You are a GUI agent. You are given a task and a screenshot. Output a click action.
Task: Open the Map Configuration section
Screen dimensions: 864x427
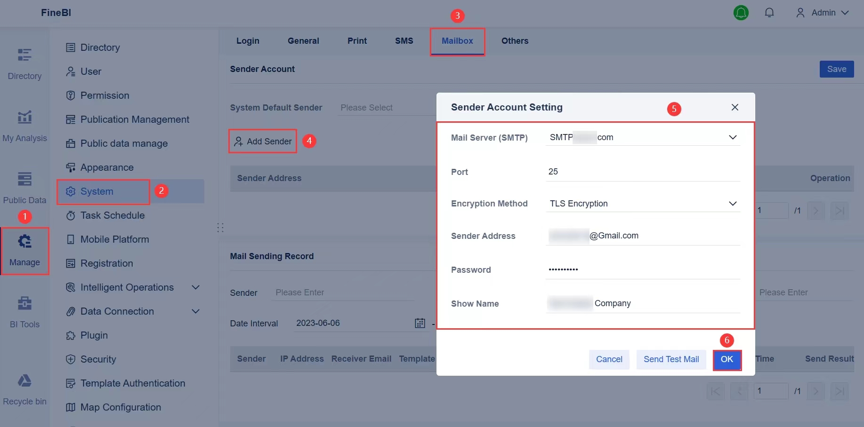coord(120,407)
